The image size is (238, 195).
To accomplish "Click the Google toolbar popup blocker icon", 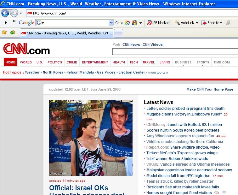I will [150, 23].
